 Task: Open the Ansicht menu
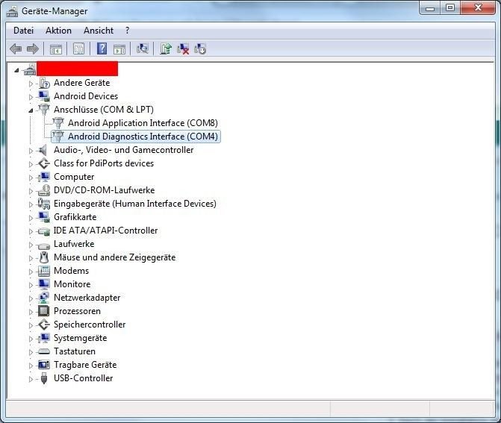(99, 31)
